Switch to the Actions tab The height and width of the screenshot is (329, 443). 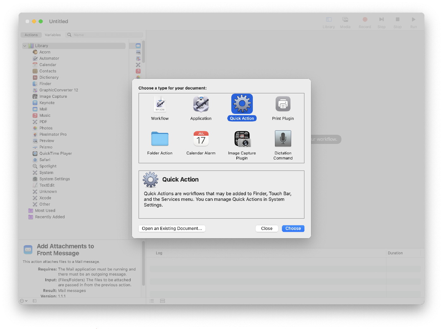[31, 35]
